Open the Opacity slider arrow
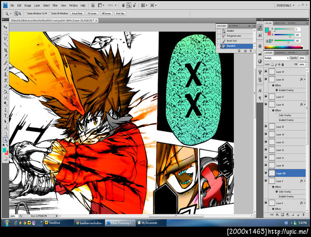 click(306, 58)
